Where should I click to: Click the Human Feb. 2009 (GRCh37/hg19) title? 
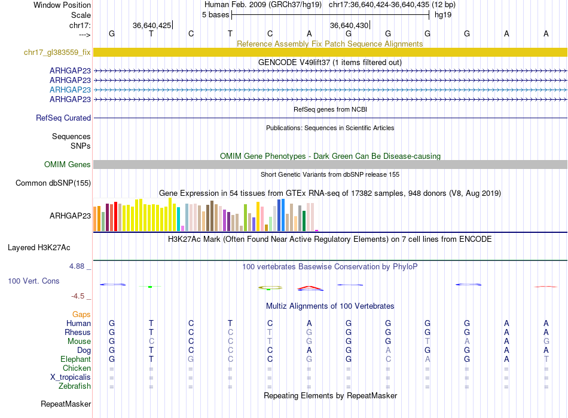[263, 5]
